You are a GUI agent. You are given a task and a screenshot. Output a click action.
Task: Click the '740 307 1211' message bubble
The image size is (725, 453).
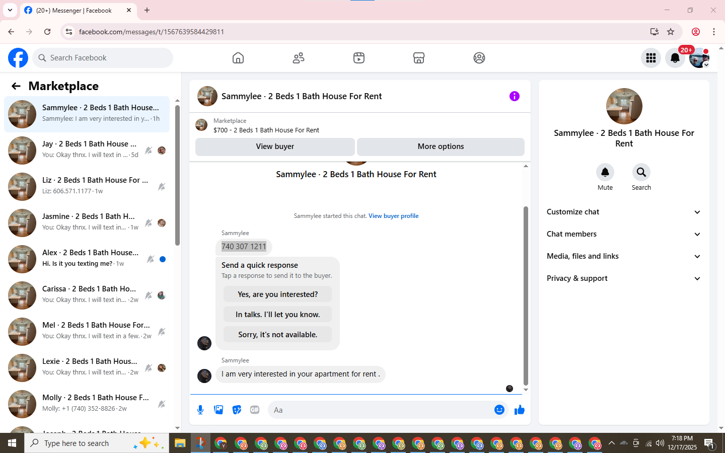[244, 247]
